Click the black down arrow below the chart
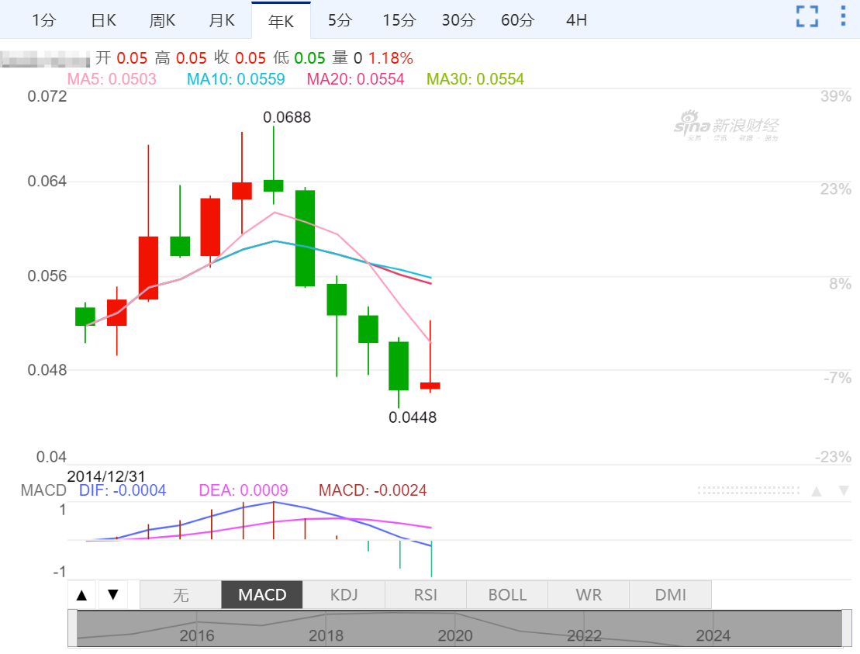Image resolution: width=860 pixels, height=654 pixels. pos(113,595)
